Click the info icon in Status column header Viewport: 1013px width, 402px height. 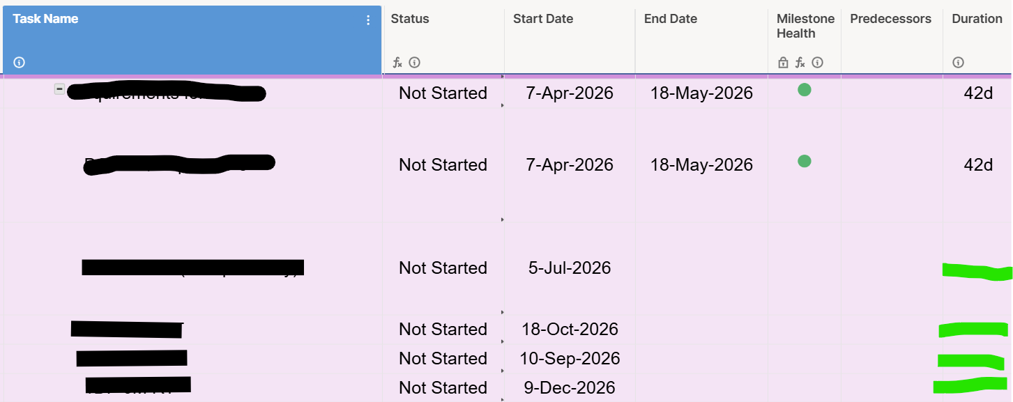point(415,63)
